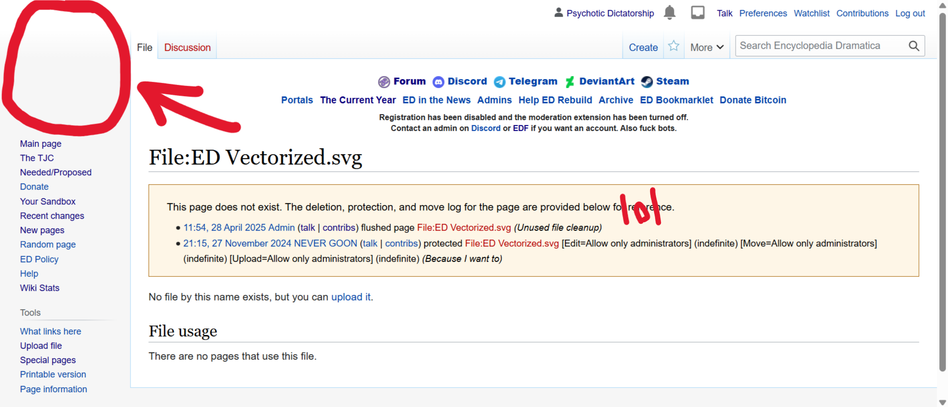Click the user profile icon
This screenshot has height=407, width=948.
tap(558, 13)
